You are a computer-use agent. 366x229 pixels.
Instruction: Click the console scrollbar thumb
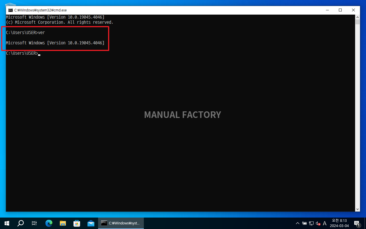point(357,22)
